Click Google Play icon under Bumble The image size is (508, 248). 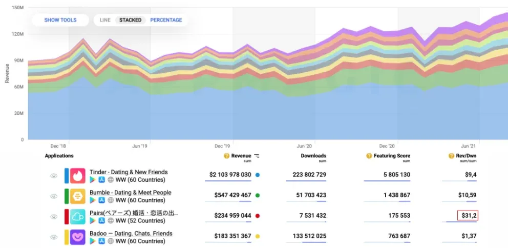pos(93,200)
